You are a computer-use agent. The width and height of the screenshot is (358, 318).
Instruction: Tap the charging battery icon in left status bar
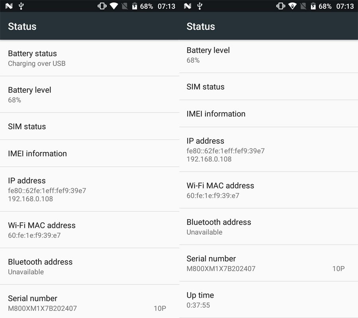tap(134, 6)
